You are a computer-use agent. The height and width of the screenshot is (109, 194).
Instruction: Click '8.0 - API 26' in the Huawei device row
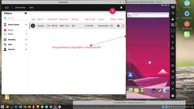click(x=52, y=26)
